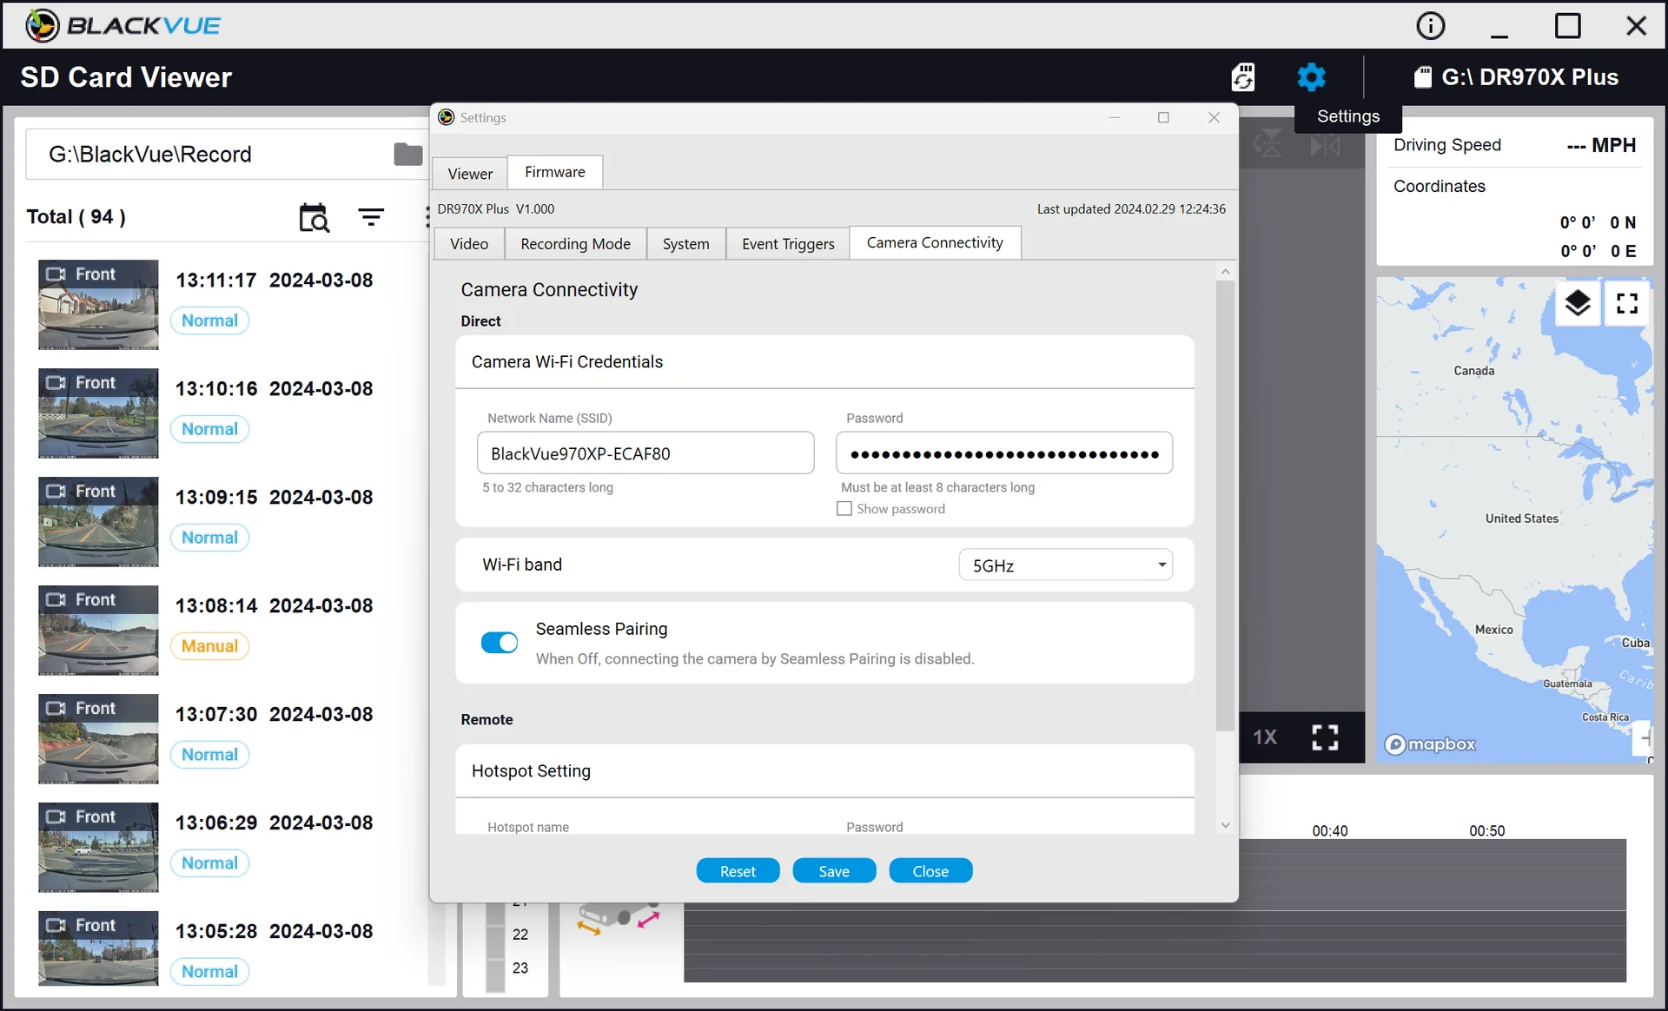Click the 1X playback speed control
This screenshot has height=1011, width=1668.
(1264, 737)
